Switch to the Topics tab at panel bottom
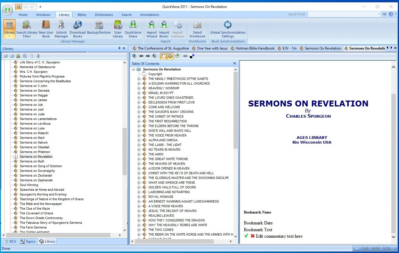Viewport: 399px width, 253px height. [x=28, y=241]
